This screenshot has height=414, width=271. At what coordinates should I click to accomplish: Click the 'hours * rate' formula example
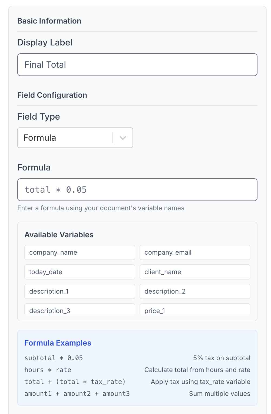point(48,370)
